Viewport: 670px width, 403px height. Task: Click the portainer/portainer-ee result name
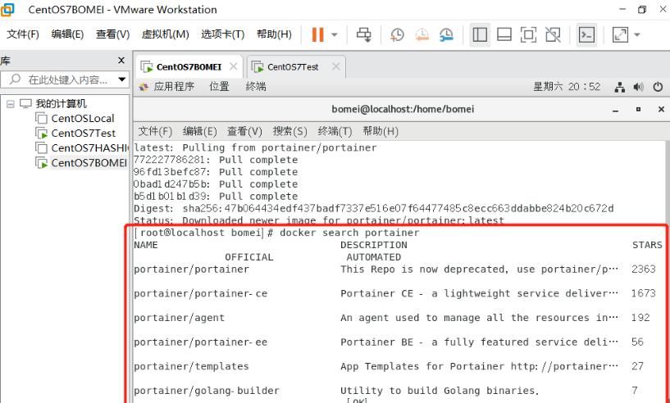click(x=200, y=342)
